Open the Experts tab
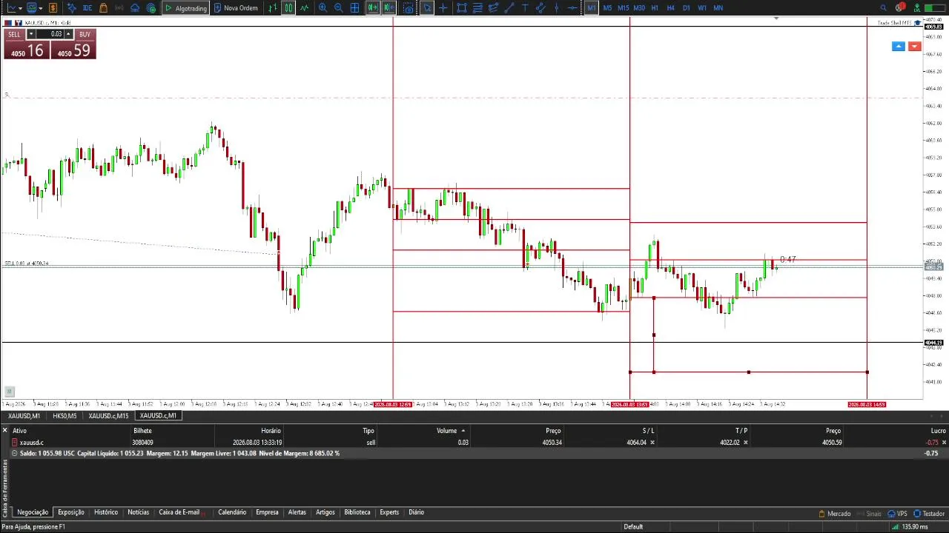Screen dimensions: 949x533 coord(389,512)
